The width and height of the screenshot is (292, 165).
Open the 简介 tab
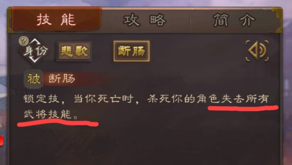[234, 20]
